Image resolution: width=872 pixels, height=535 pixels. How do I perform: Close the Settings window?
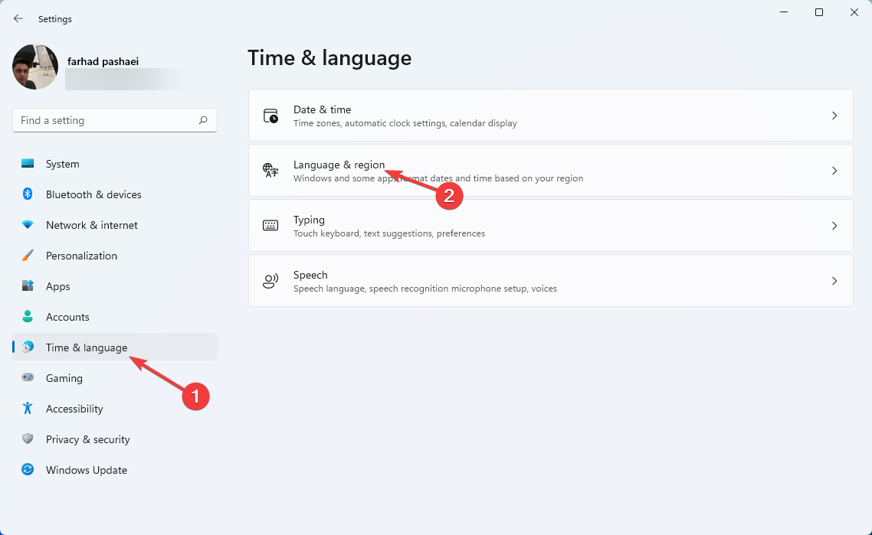854,12
